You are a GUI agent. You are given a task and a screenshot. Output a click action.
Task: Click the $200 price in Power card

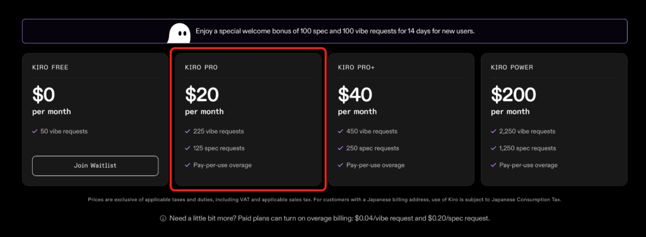pos(514,95)
